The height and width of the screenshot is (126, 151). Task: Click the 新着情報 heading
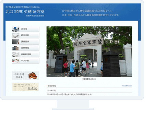[52, 86]
